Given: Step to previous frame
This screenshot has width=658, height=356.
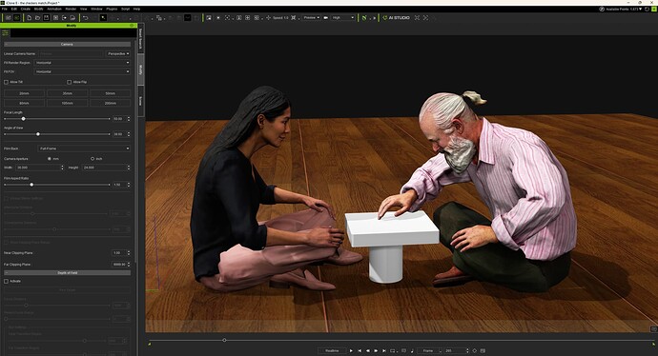Looking at the screenshot, I should 368,350.
